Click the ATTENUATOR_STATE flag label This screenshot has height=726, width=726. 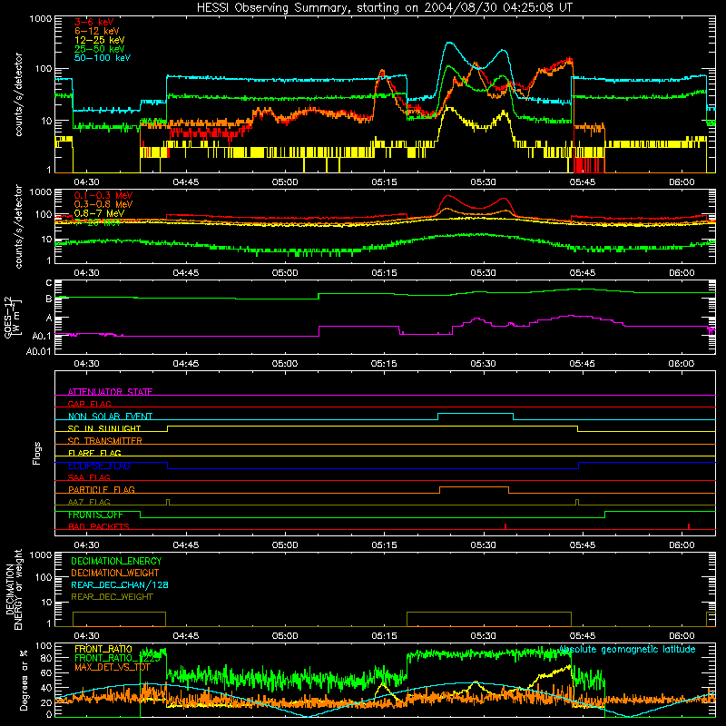[x=110, y=392]
